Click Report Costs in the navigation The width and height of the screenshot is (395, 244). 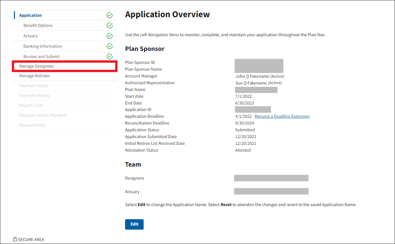pyautogui.click(x=31, y=105)
